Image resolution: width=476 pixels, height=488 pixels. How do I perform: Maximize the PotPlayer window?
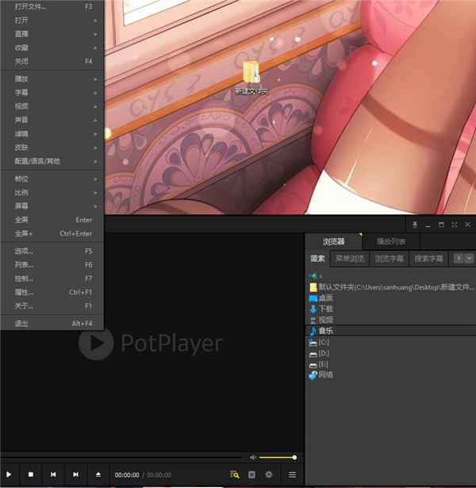(x=441, y=225)
